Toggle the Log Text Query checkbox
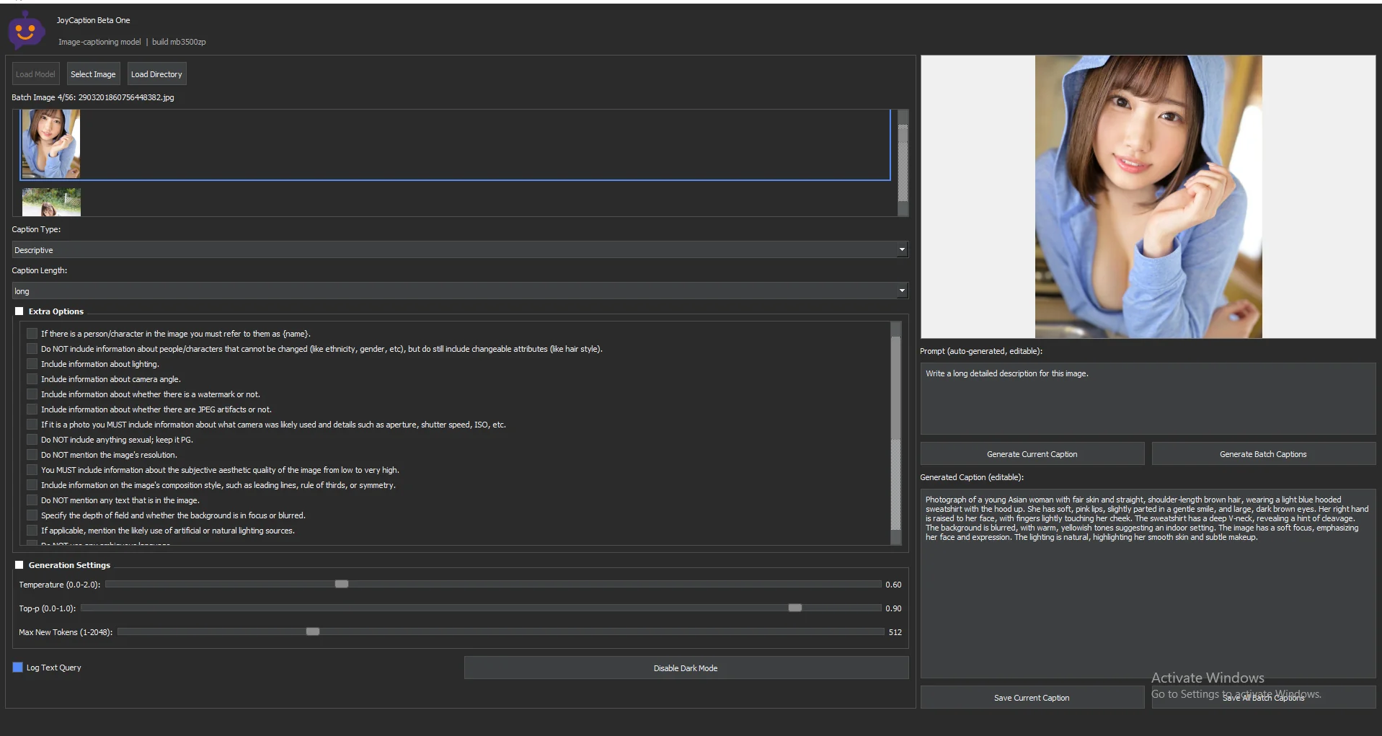 pos(18,668)
